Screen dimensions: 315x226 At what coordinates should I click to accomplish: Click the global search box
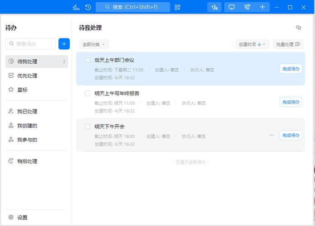coord(133,7)
